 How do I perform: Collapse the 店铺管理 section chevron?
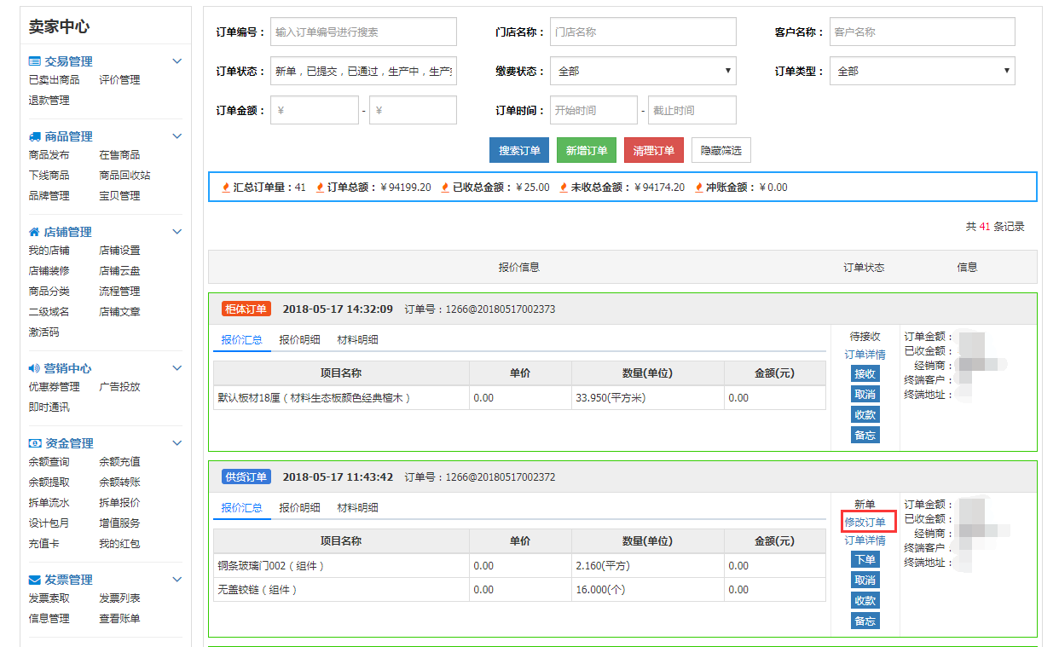pos(177,232)
